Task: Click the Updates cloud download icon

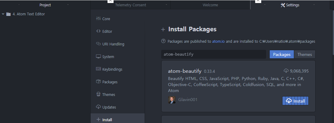Action: [98, 107]
